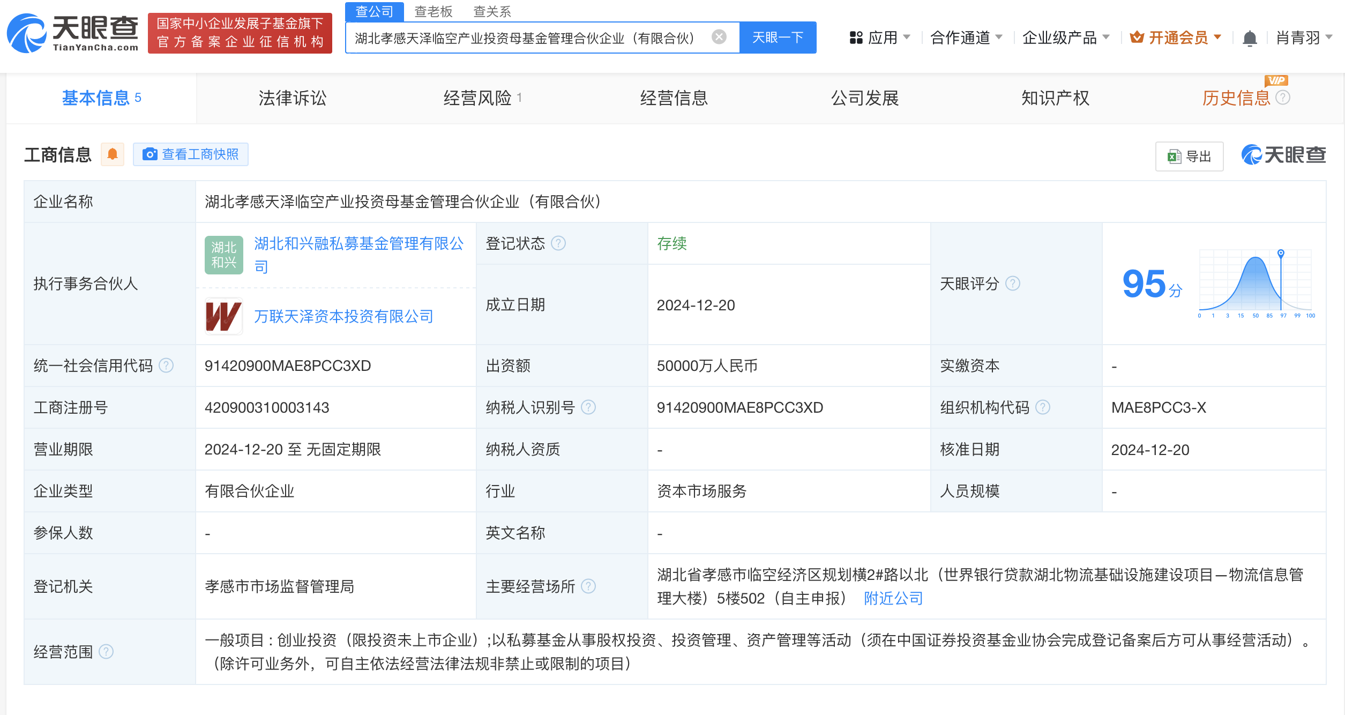Switch to the 查老板 search tab

pyautogui.click(x=434, y=11)
